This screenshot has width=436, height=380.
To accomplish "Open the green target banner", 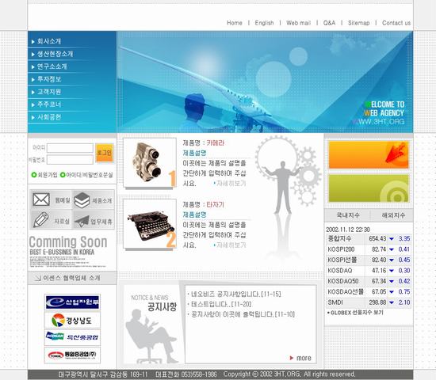I will coord(369,188).
